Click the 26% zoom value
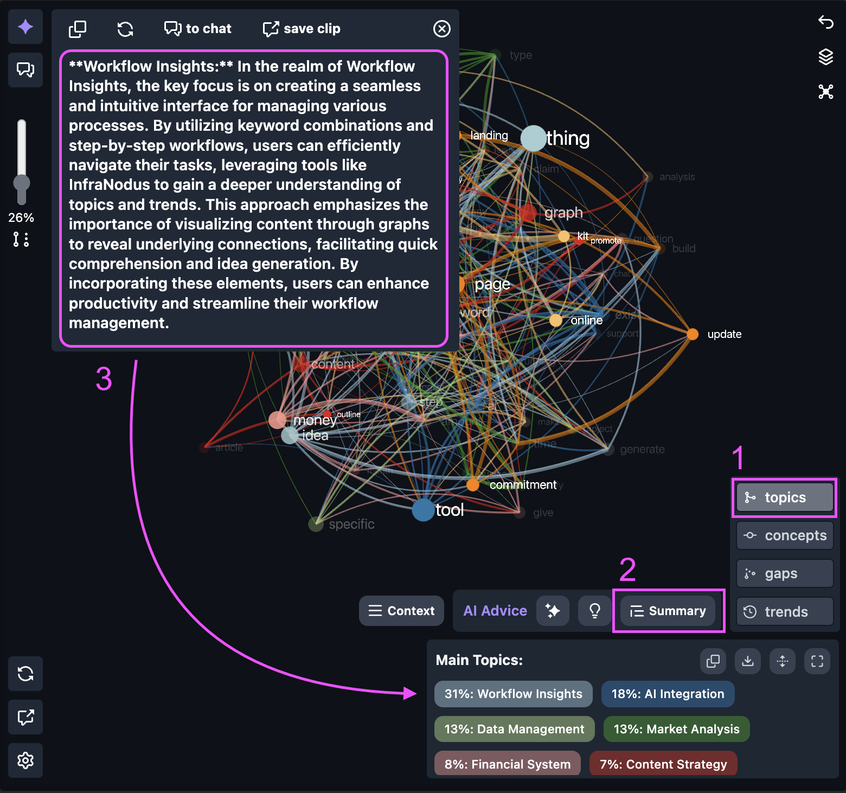 click(21, 218)
